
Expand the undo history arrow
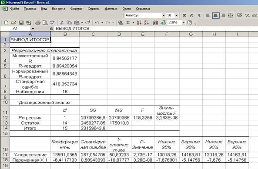point(102,23)
